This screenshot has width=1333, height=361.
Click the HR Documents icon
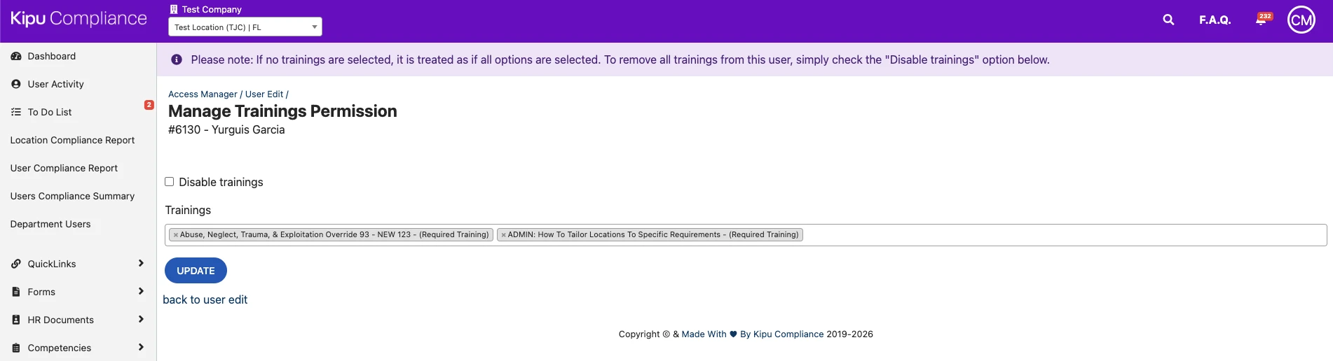click(16, 320)
